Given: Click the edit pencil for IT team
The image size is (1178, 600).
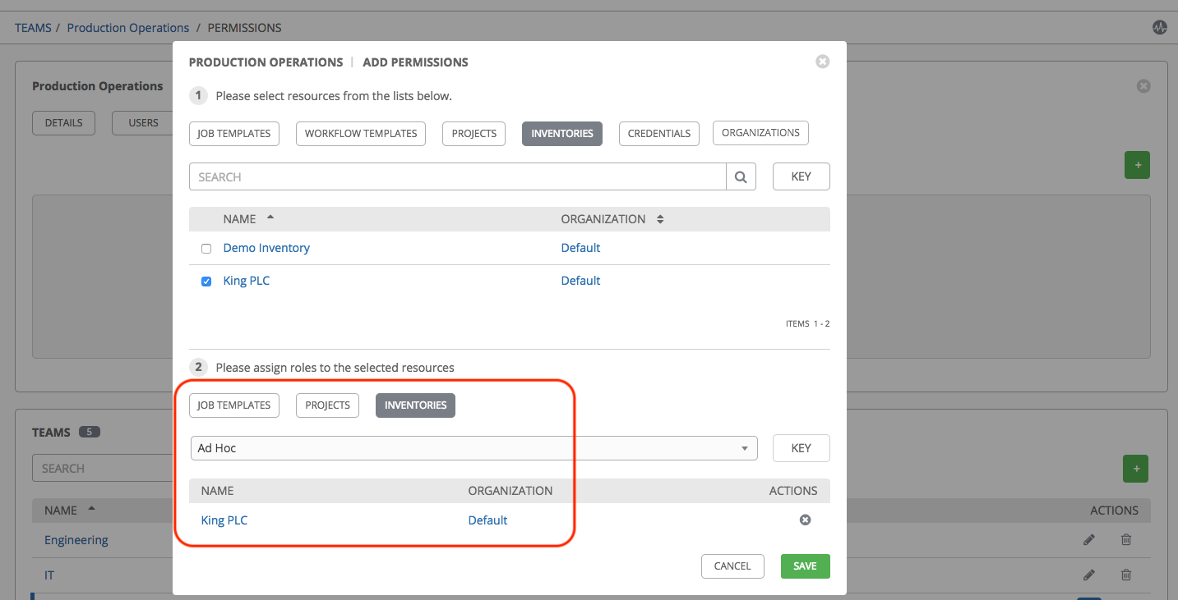Looking at the screenshot, I should tap(1089, 575).
